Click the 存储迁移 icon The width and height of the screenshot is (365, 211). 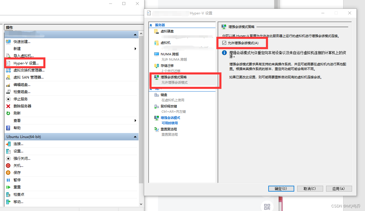(x=156, y=66)
